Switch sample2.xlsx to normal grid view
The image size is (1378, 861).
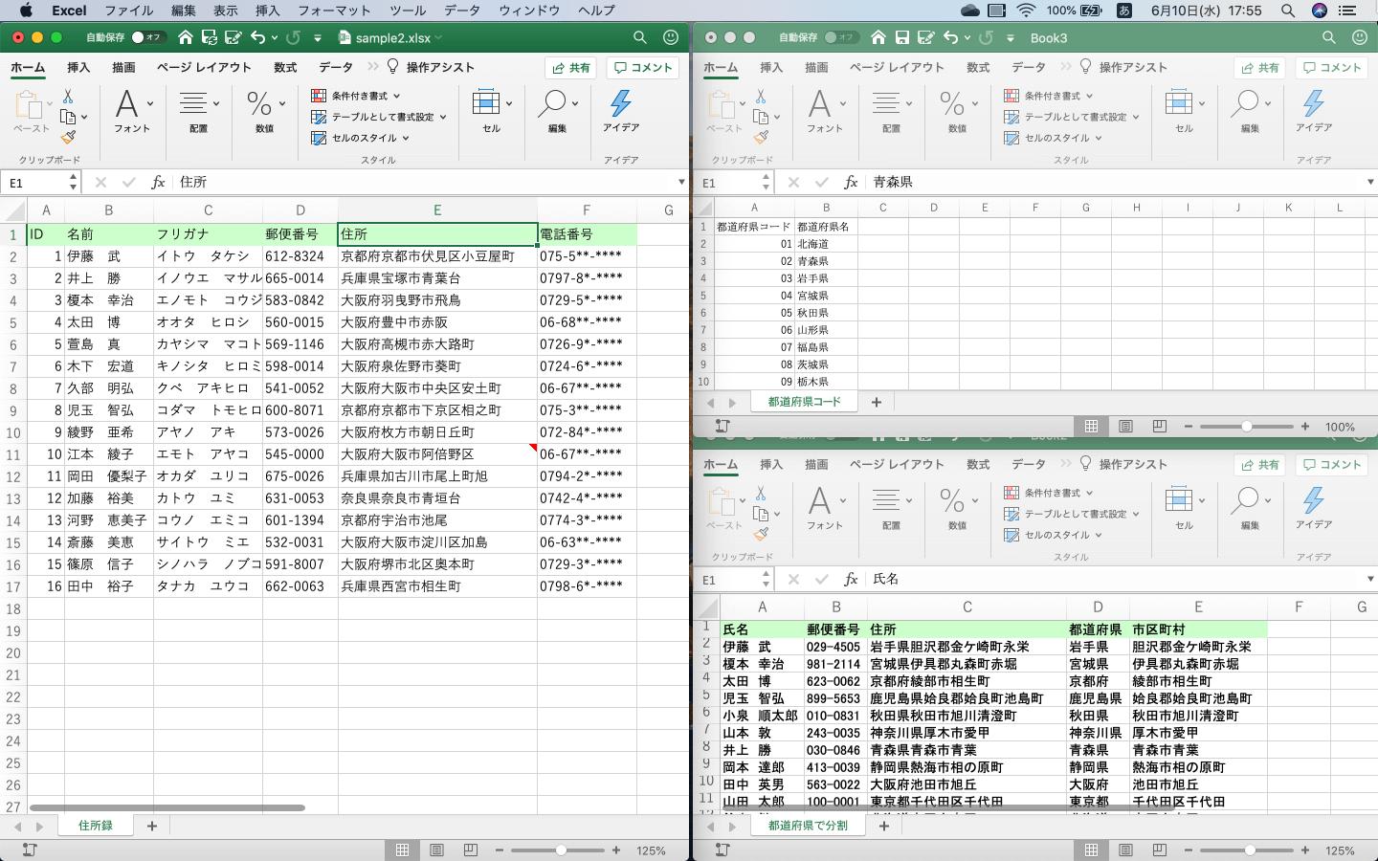[403, 850]
